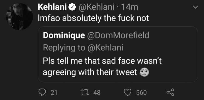This screenshot has height=100, width=204.
Task: Like the tweet with the heart icon
Action: [128, 92]
